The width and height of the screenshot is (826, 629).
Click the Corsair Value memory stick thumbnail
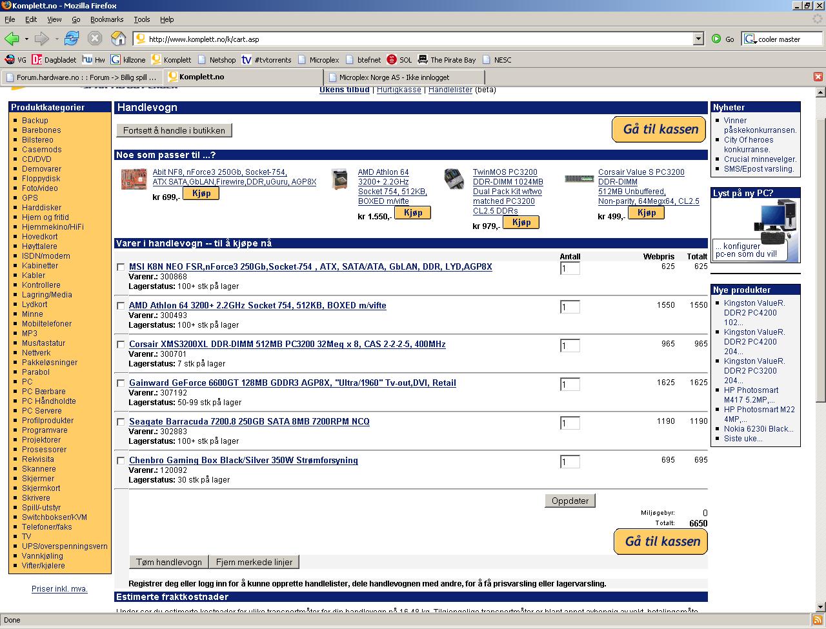coord(579,179)
